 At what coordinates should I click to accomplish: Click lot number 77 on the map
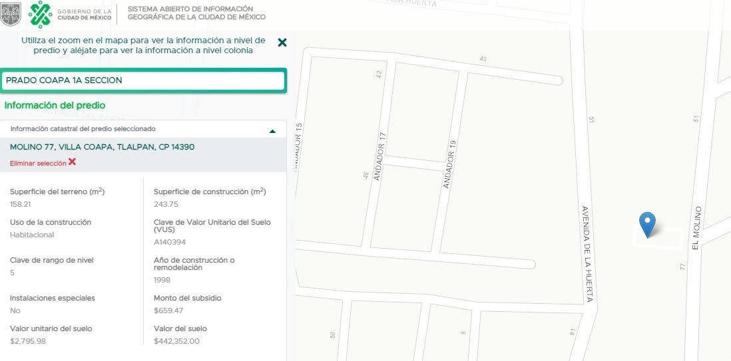[x=683, y=267]
